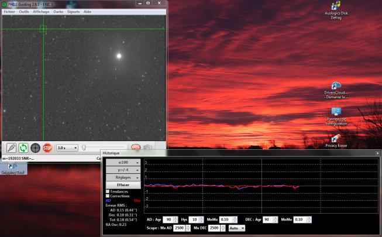
Task: Open the Auto Dec mode dropdown
Action: pyautogui.click(x=237, y=228)
